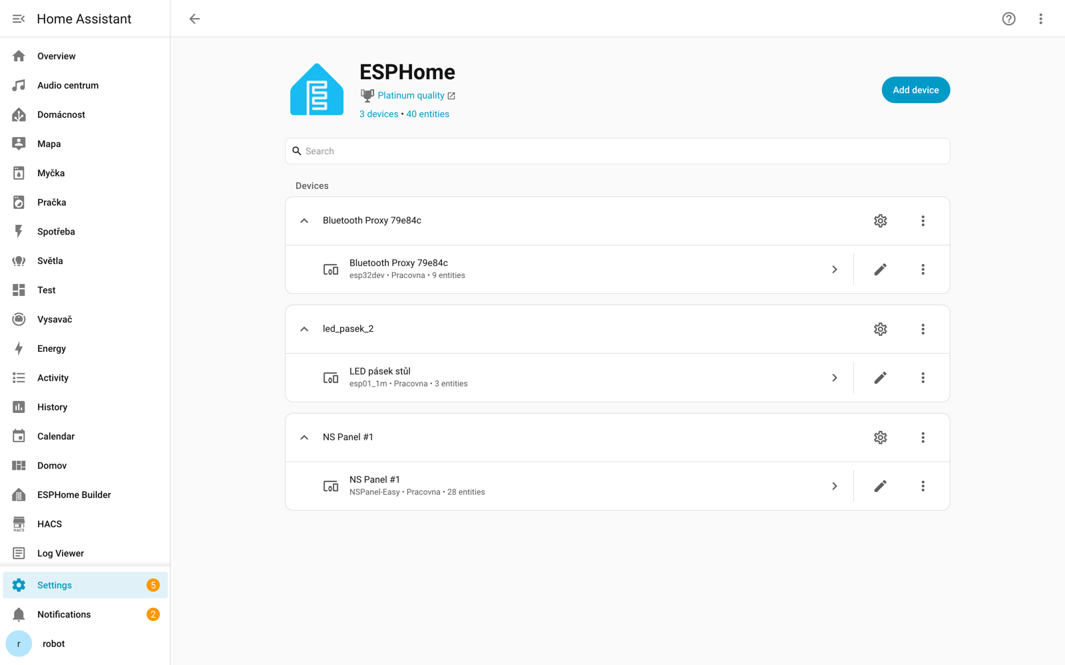The image size is (1065, 665).
Task: Edit NS Panel #1 device with pencil icon
Action: (x=881, y=486)
